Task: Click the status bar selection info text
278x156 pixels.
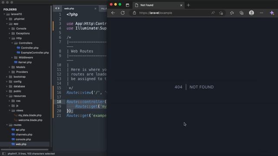Action: pyautogui.click(x=31, y=154)
